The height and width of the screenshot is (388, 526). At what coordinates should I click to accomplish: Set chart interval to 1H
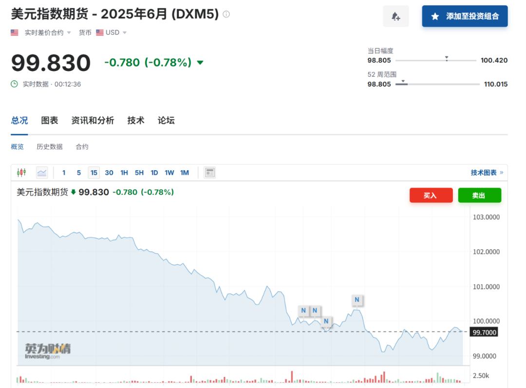124,173
